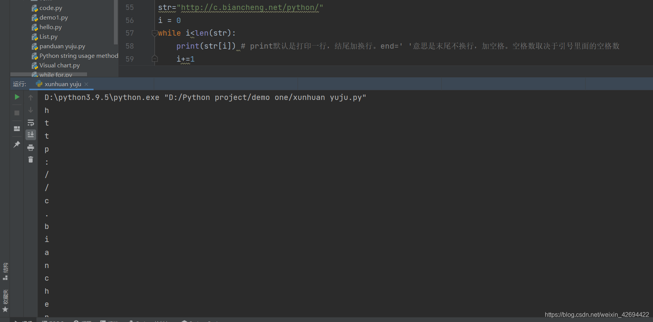
Task: Open Visual chart.py in project tree
Action: [x=59, y=65]
